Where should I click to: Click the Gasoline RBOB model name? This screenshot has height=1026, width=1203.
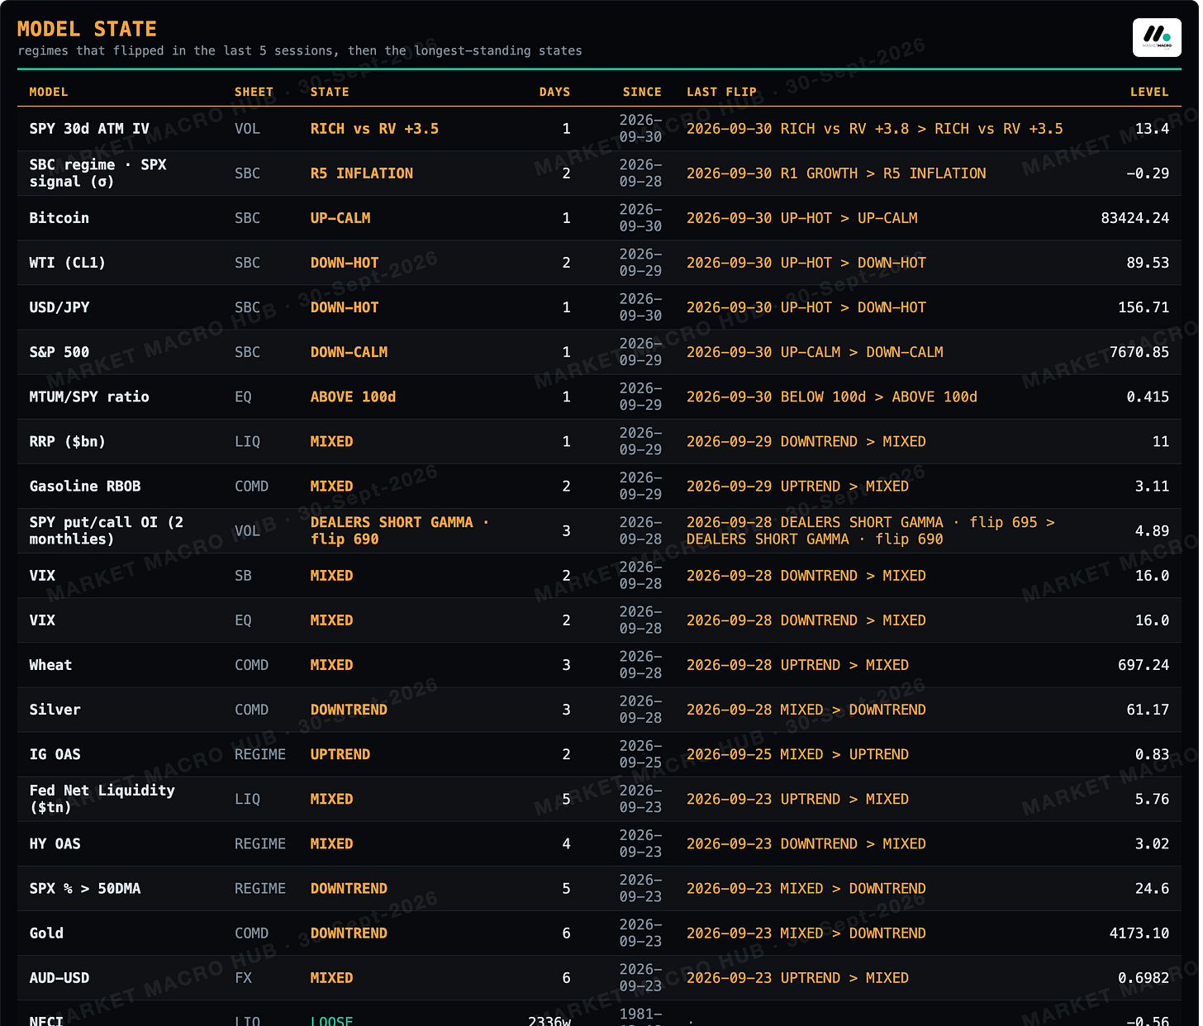[85, 486]
